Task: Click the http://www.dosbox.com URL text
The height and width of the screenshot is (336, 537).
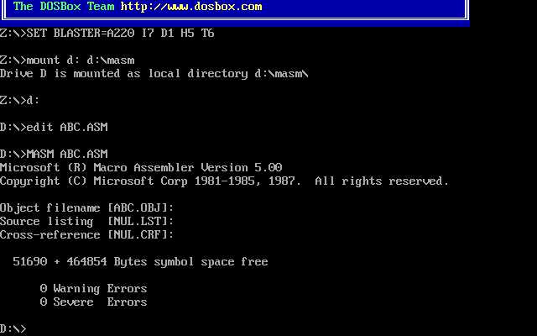Action: point(191,6)
